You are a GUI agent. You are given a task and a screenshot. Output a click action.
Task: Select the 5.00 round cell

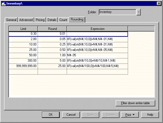52,61
